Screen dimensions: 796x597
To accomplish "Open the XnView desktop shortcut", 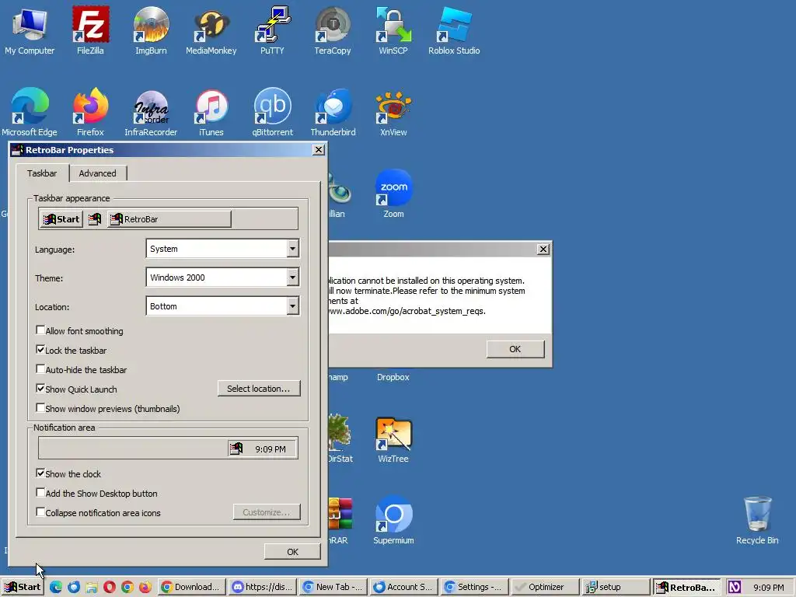I will coord(393,112).
